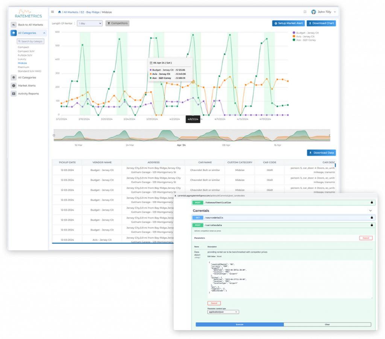Select the Standard SUV AWD category
The width and height of the screenshot is (385, 339).
point(29,71)
